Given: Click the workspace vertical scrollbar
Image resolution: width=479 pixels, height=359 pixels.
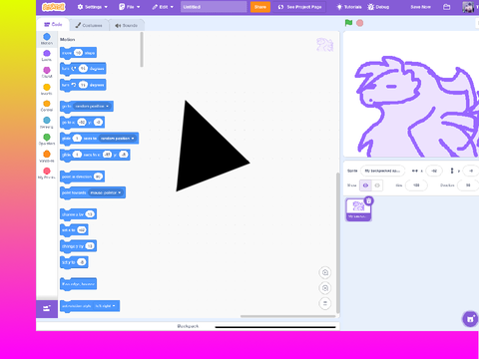Looking at the screenshot, I should tap(337, 242).
